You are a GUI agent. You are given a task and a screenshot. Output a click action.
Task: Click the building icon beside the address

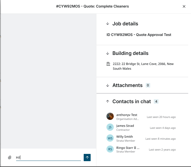click(108, 64)
